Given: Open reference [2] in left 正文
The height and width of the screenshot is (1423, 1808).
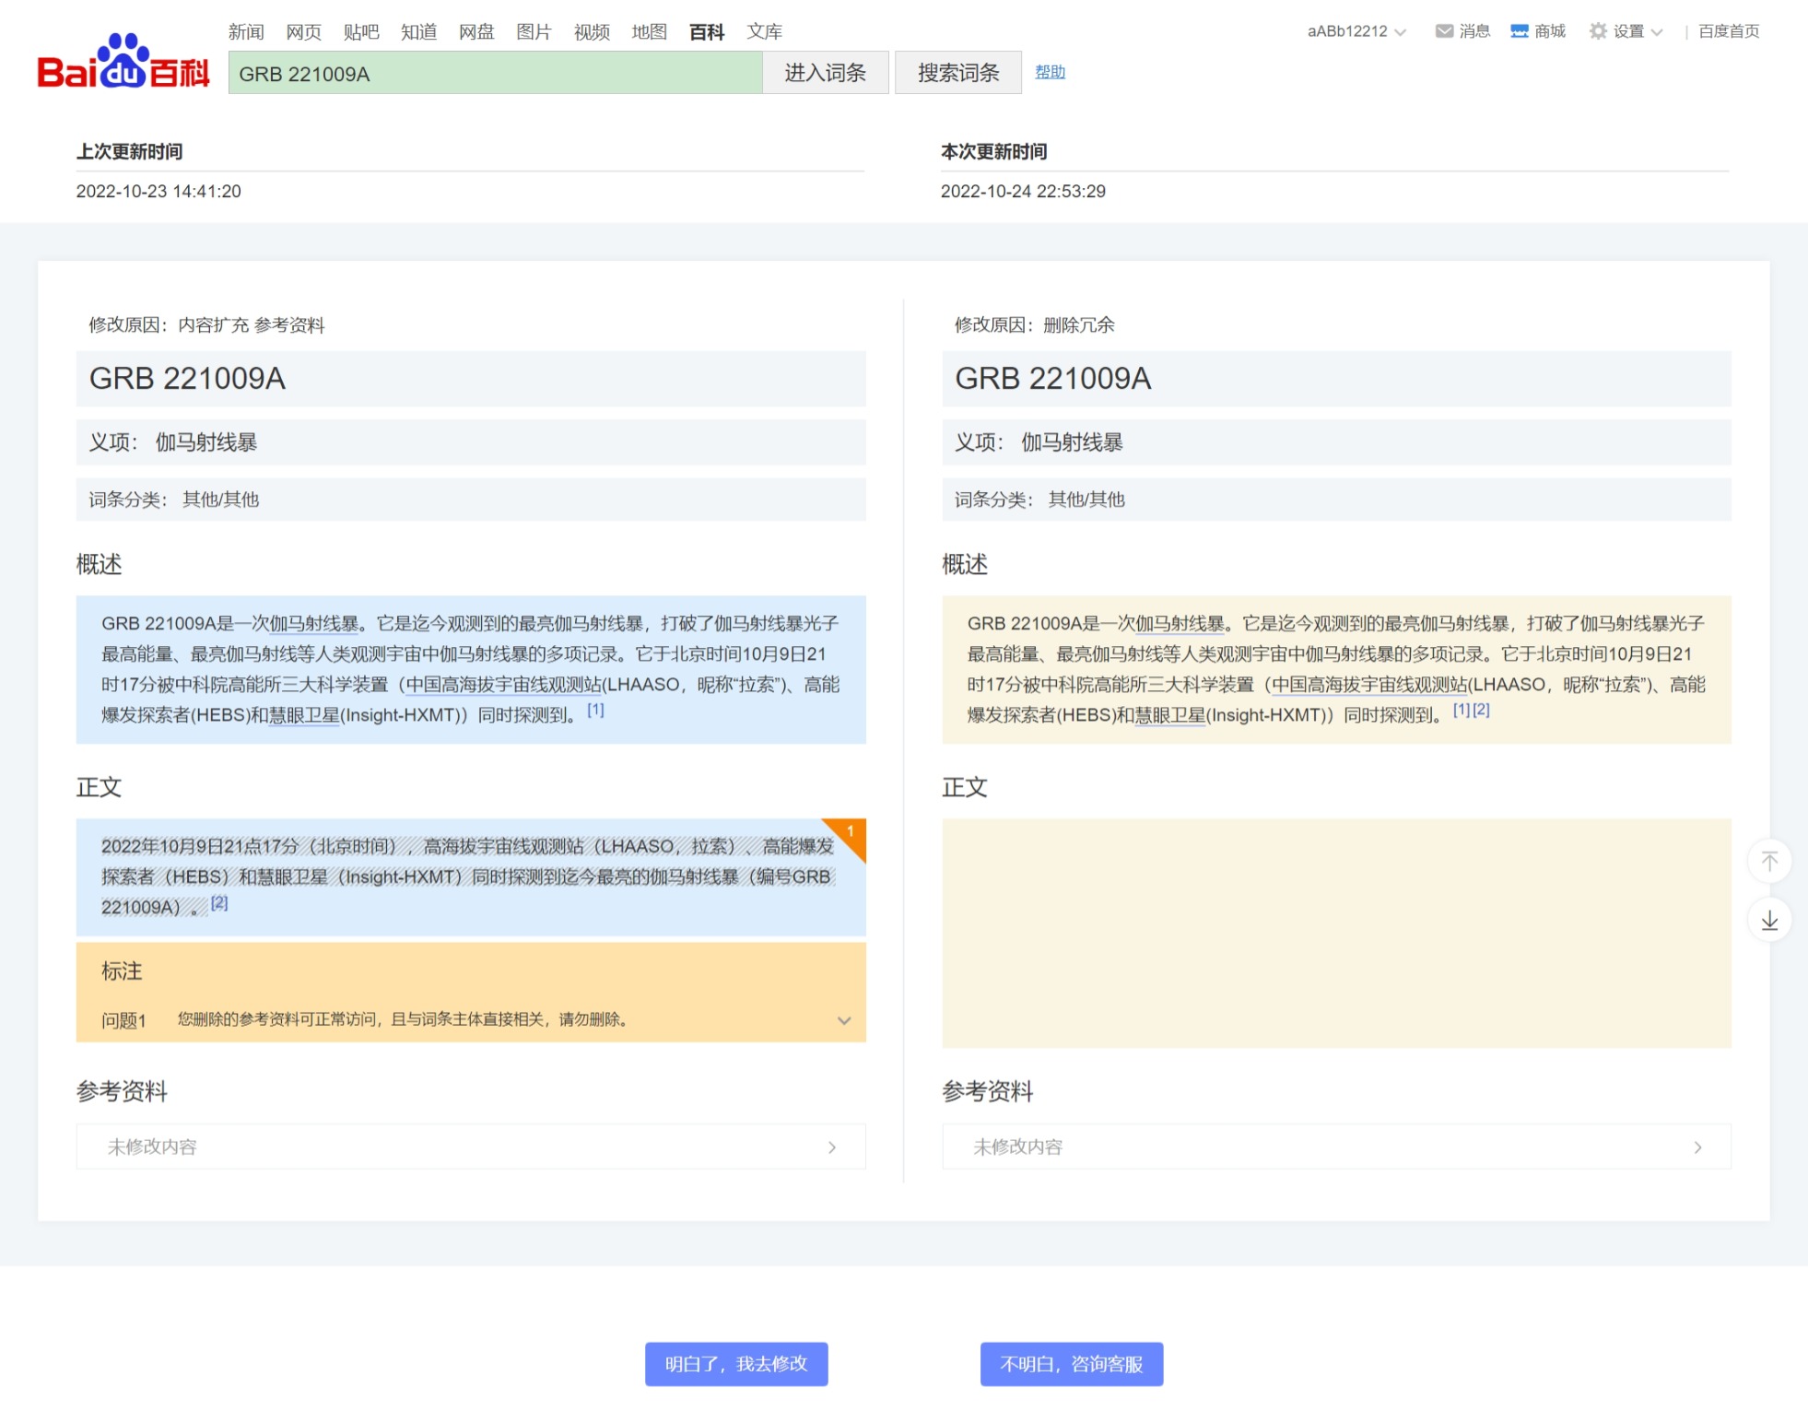Looking at the screenshot, I should (x=219, y=902).
